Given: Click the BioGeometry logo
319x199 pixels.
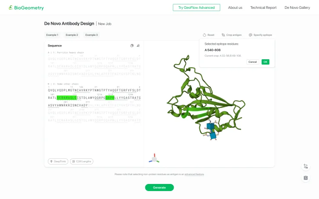Looking at the screenshot, I should click(x=26, y=8).
